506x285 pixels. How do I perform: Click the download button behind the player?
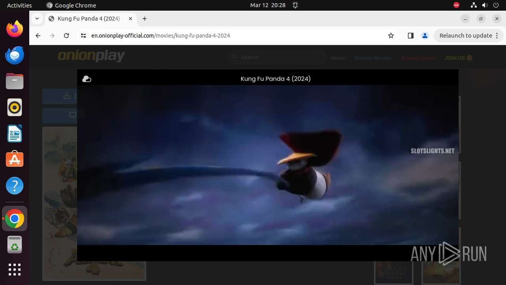click(x=60, y=96)
